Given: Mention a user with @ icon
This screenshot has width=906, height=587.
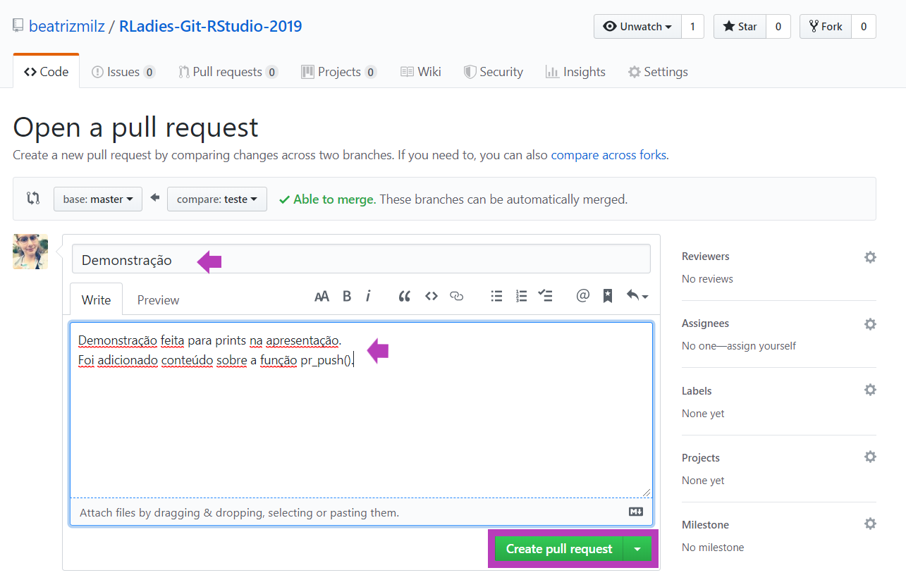Looking at the screenshot, I should click(582, 297).
